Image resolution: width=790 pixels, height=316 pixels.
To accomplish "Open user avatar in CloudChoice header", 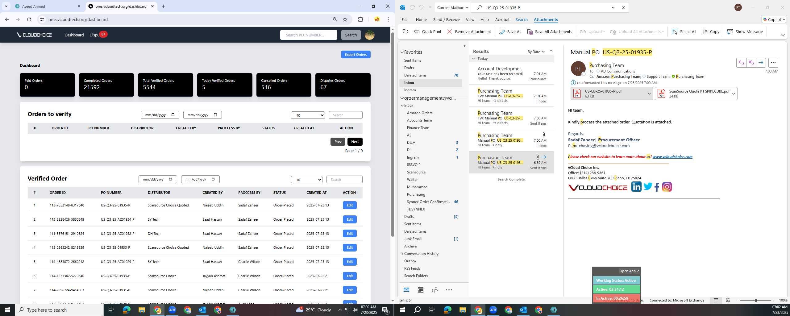I will pos(370,35).
